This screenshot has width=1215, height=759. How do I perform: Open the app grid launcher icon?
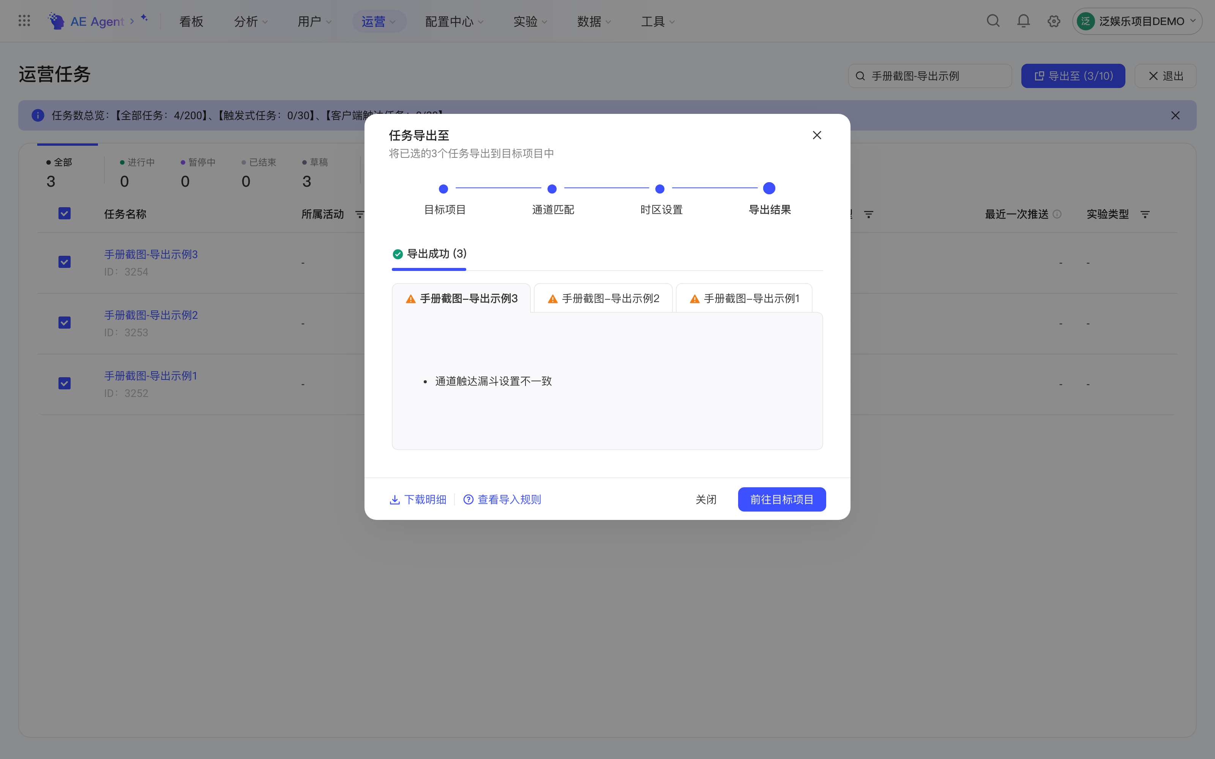(x=24, y=21)
